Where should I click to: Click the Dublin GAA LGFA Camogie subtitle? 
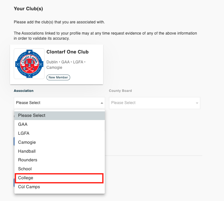tap(66, 65)
